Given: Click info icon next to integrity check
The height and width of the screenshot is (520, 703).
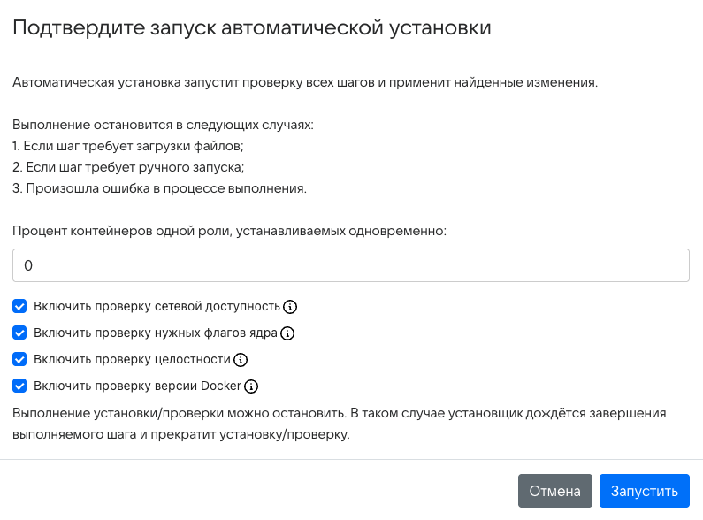Looking at the screenshot, I should click(x=241, y=360).
